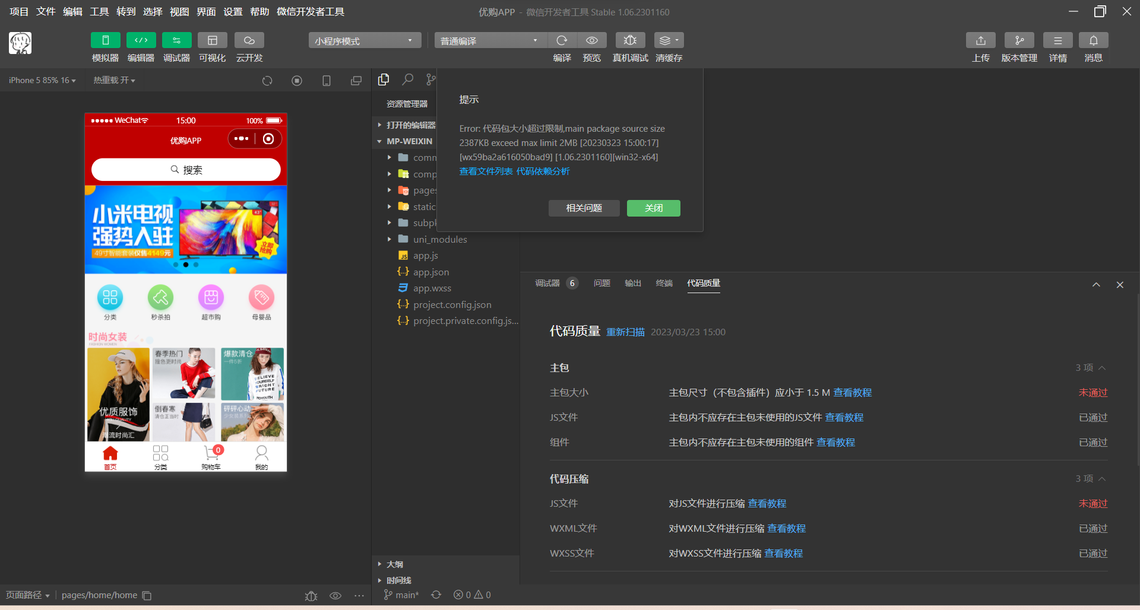Screen dimensions: 1140x610
Task: Click the simulator refresh icon
Action: [267, 81]
